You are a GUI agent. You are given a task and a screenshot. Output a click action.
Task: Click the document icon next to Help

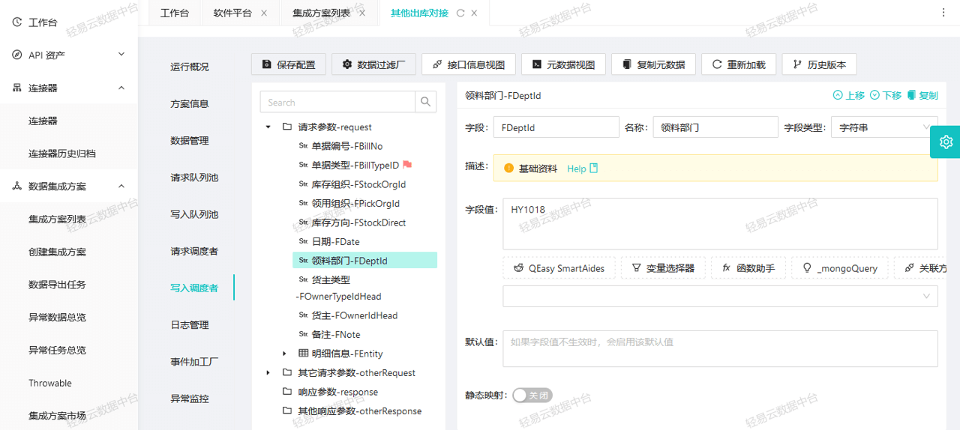[594, 169]
